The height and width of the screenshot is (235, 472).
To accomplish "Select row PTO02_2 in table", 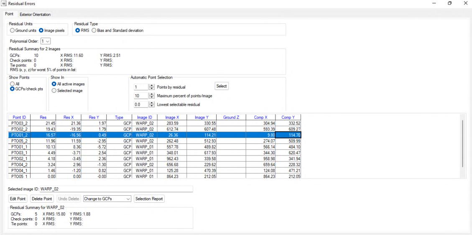I will (x=154, y=129).
